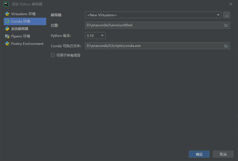Click the ellipsis browse button beside 解释器
Image resolution: width=238 pixels, height=161 pixels.
227,15
